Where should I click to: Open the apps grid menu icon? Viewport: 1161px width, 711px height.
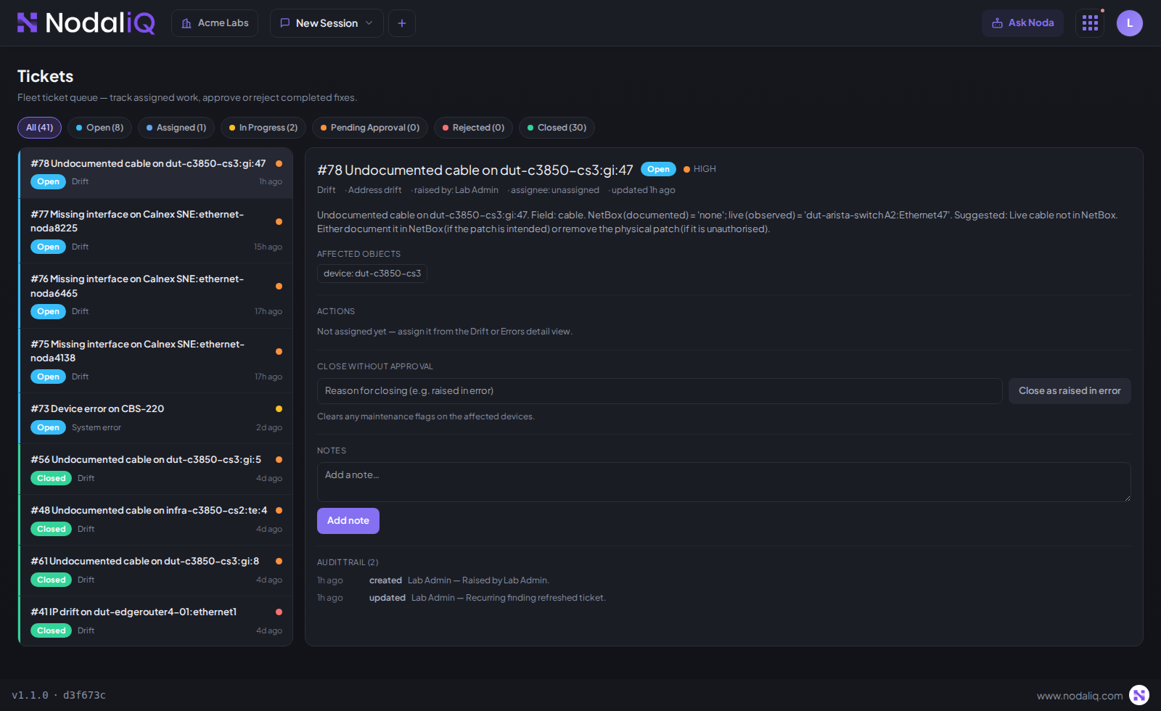point(1090,23)
